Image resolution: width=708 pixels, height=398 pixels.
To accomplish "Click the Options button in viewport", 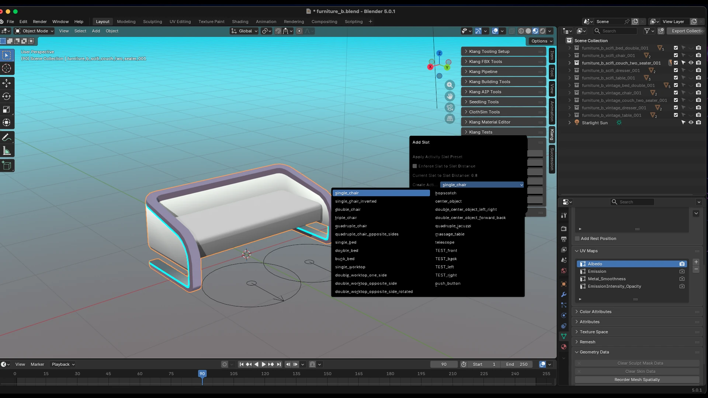I will click(542, 41).
